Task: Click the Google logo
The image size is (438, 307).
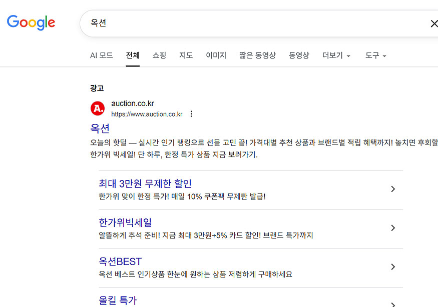Action: [x=31, y=22]
